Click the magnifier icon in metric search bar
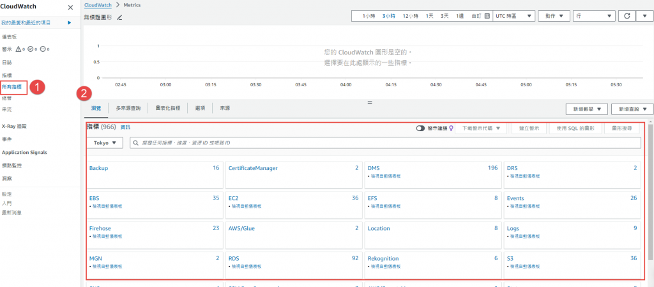Image resolution: width=654 pixels, height=287 pixels. click(x=136, y=143)
